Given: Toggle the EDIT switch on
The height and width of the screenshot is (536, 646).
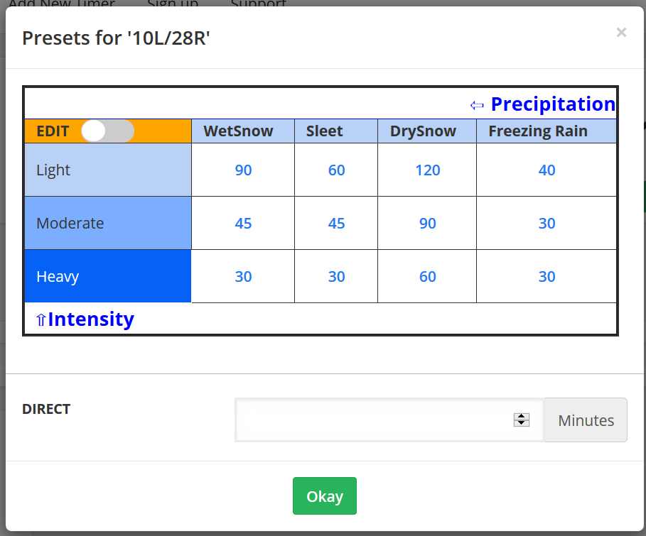Looking at the screenshot, I should click(107, 131).
